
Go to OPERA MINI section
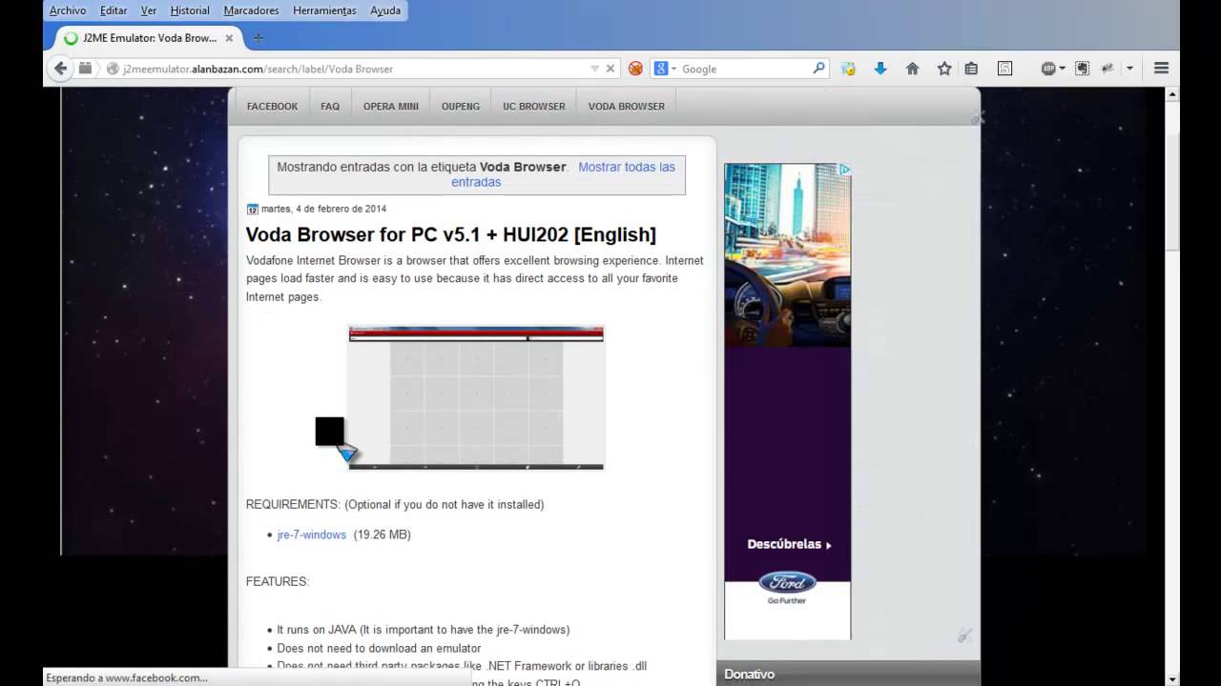click(x=391, y=106)
